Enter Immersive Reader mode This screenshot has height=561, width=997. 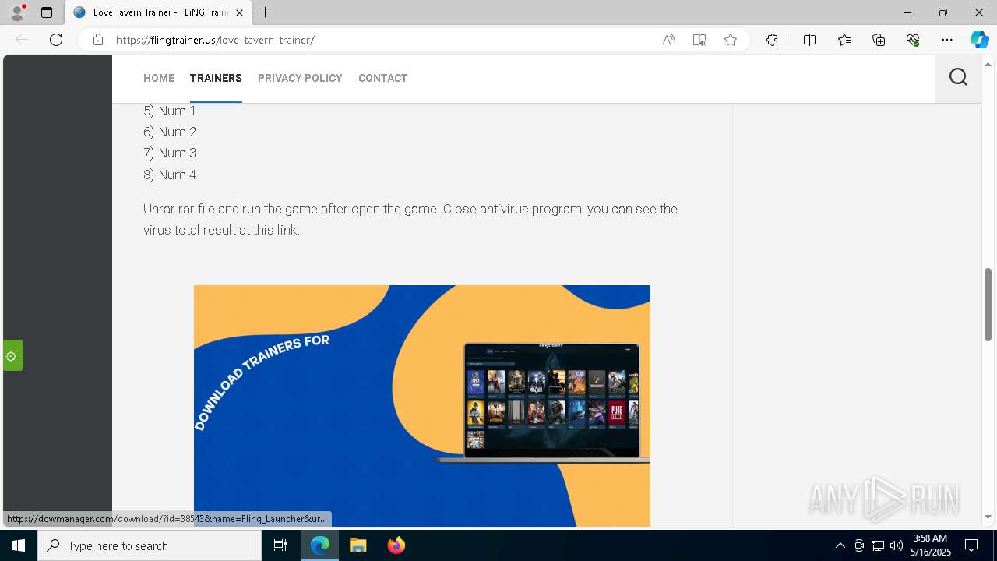(x=699, y=40)
